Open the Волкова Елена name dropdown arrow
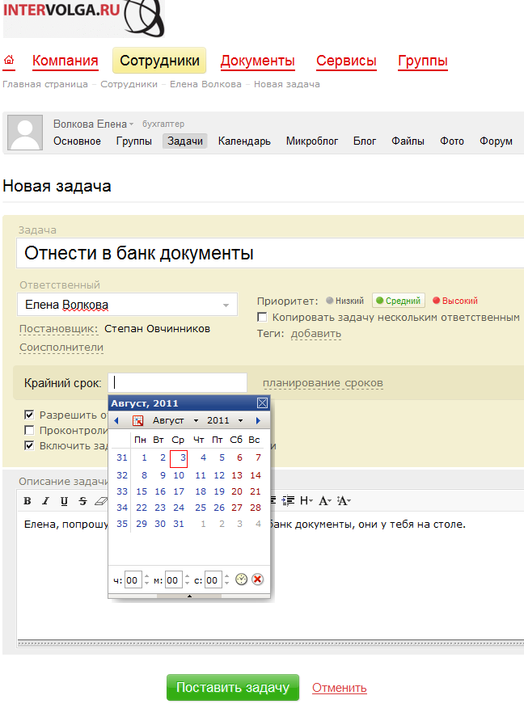The height and width of the screenshot is (708, 524). (132, 124)
